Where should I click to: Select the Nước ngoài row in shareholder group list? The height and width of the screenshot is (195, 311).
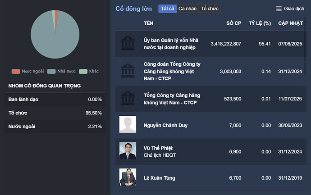pyautogui.click(x=55, y=127)
